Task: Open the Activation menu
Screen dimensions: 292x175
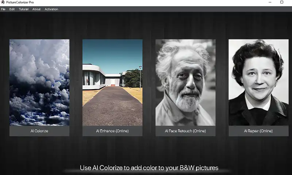Action: tap(51, 9)
